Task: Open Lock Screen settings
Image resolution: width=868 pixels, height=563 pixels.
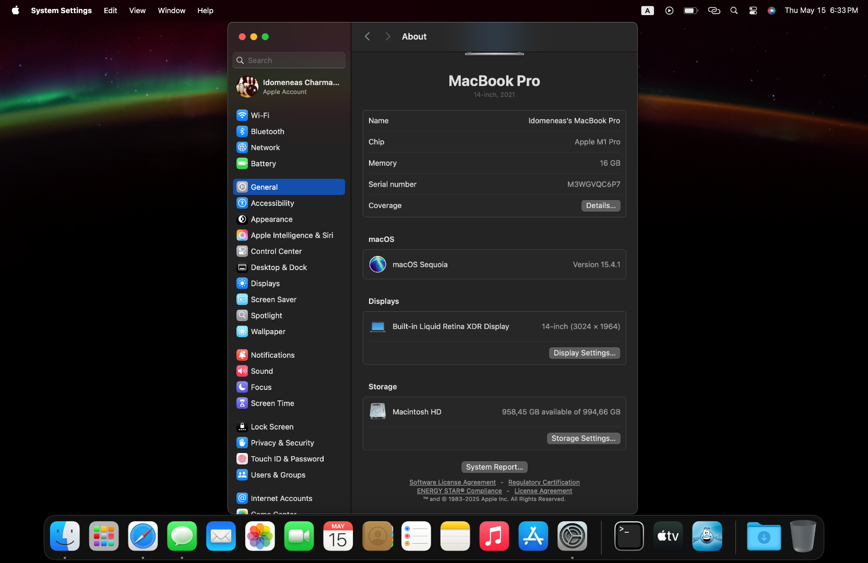Action: 289,427
